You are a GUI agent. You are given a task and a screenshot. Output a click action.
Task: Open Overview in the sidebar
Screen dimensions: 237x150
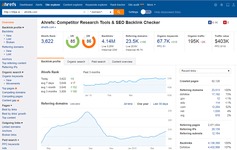click(8, 22)
